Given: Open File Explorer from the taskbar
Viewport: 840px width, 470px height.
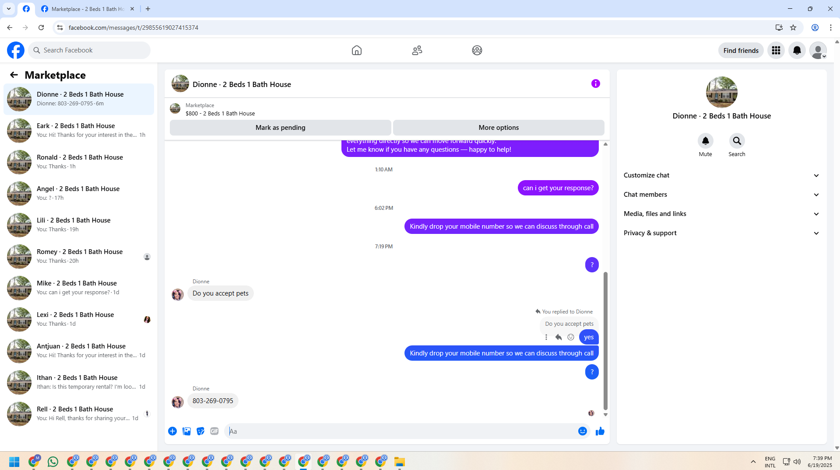Looking at the screenshot, I should tap(400, 462).
